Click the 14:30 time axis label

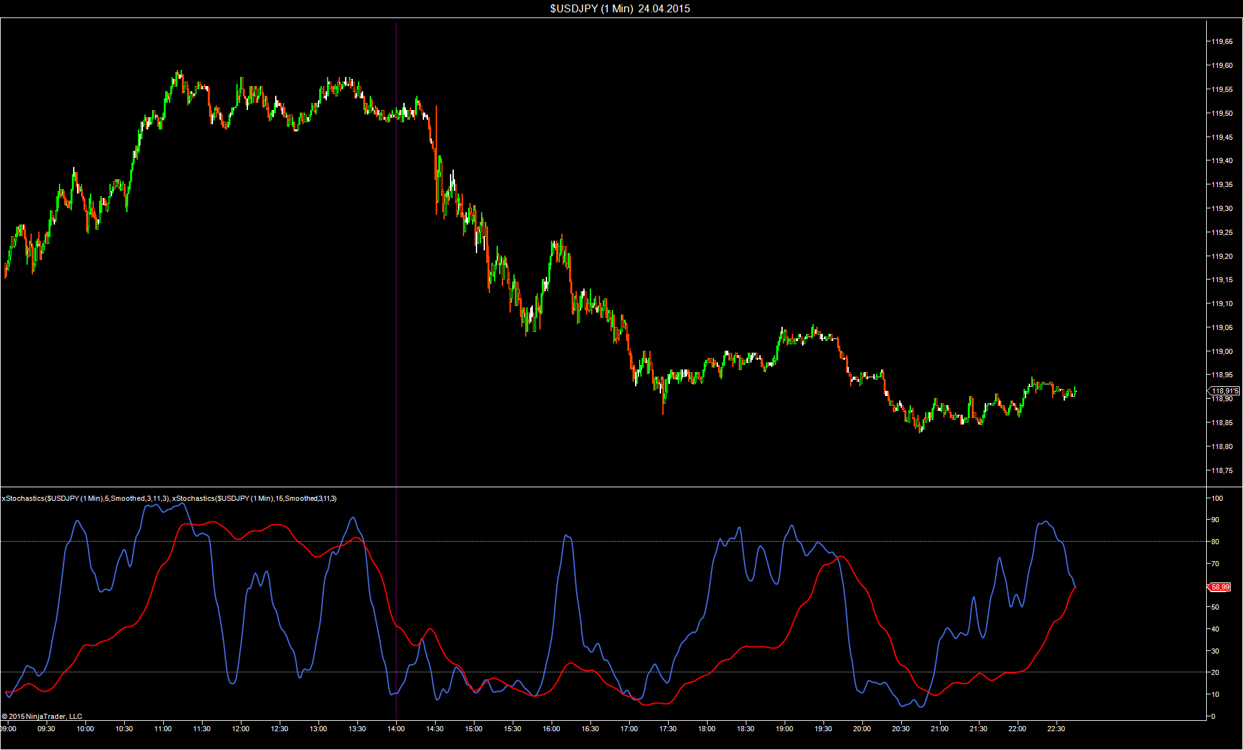coord(435,729)
